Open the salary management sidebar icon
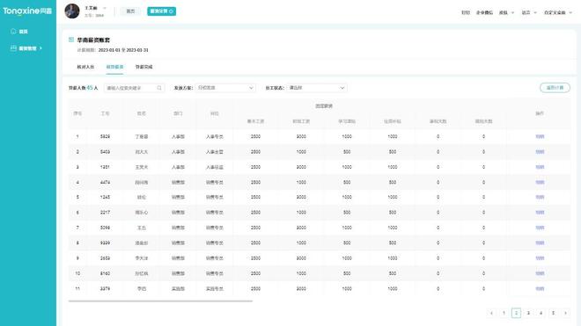Screen dimensions: 581x326 pos(14,48)
